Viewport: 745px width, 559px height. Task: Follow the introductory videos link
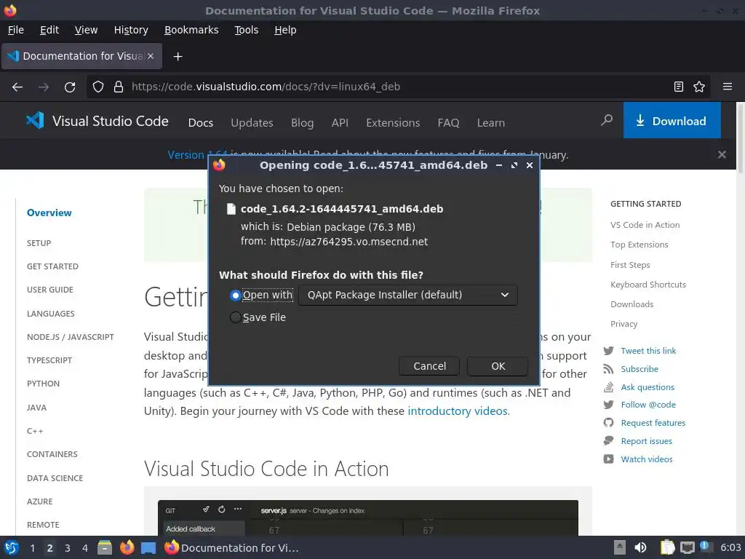tap(458, 411)
